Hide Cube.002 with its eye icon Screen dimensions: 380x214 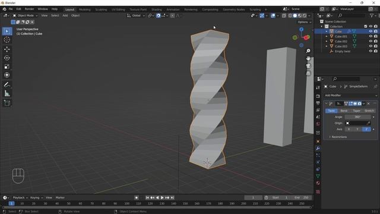(x=370, y=41)
